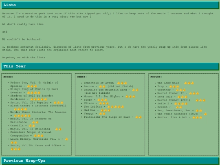This screenshot has width=220, height=165.
Task: Click the "Games:" column heading
Action: tap(82, 77)
